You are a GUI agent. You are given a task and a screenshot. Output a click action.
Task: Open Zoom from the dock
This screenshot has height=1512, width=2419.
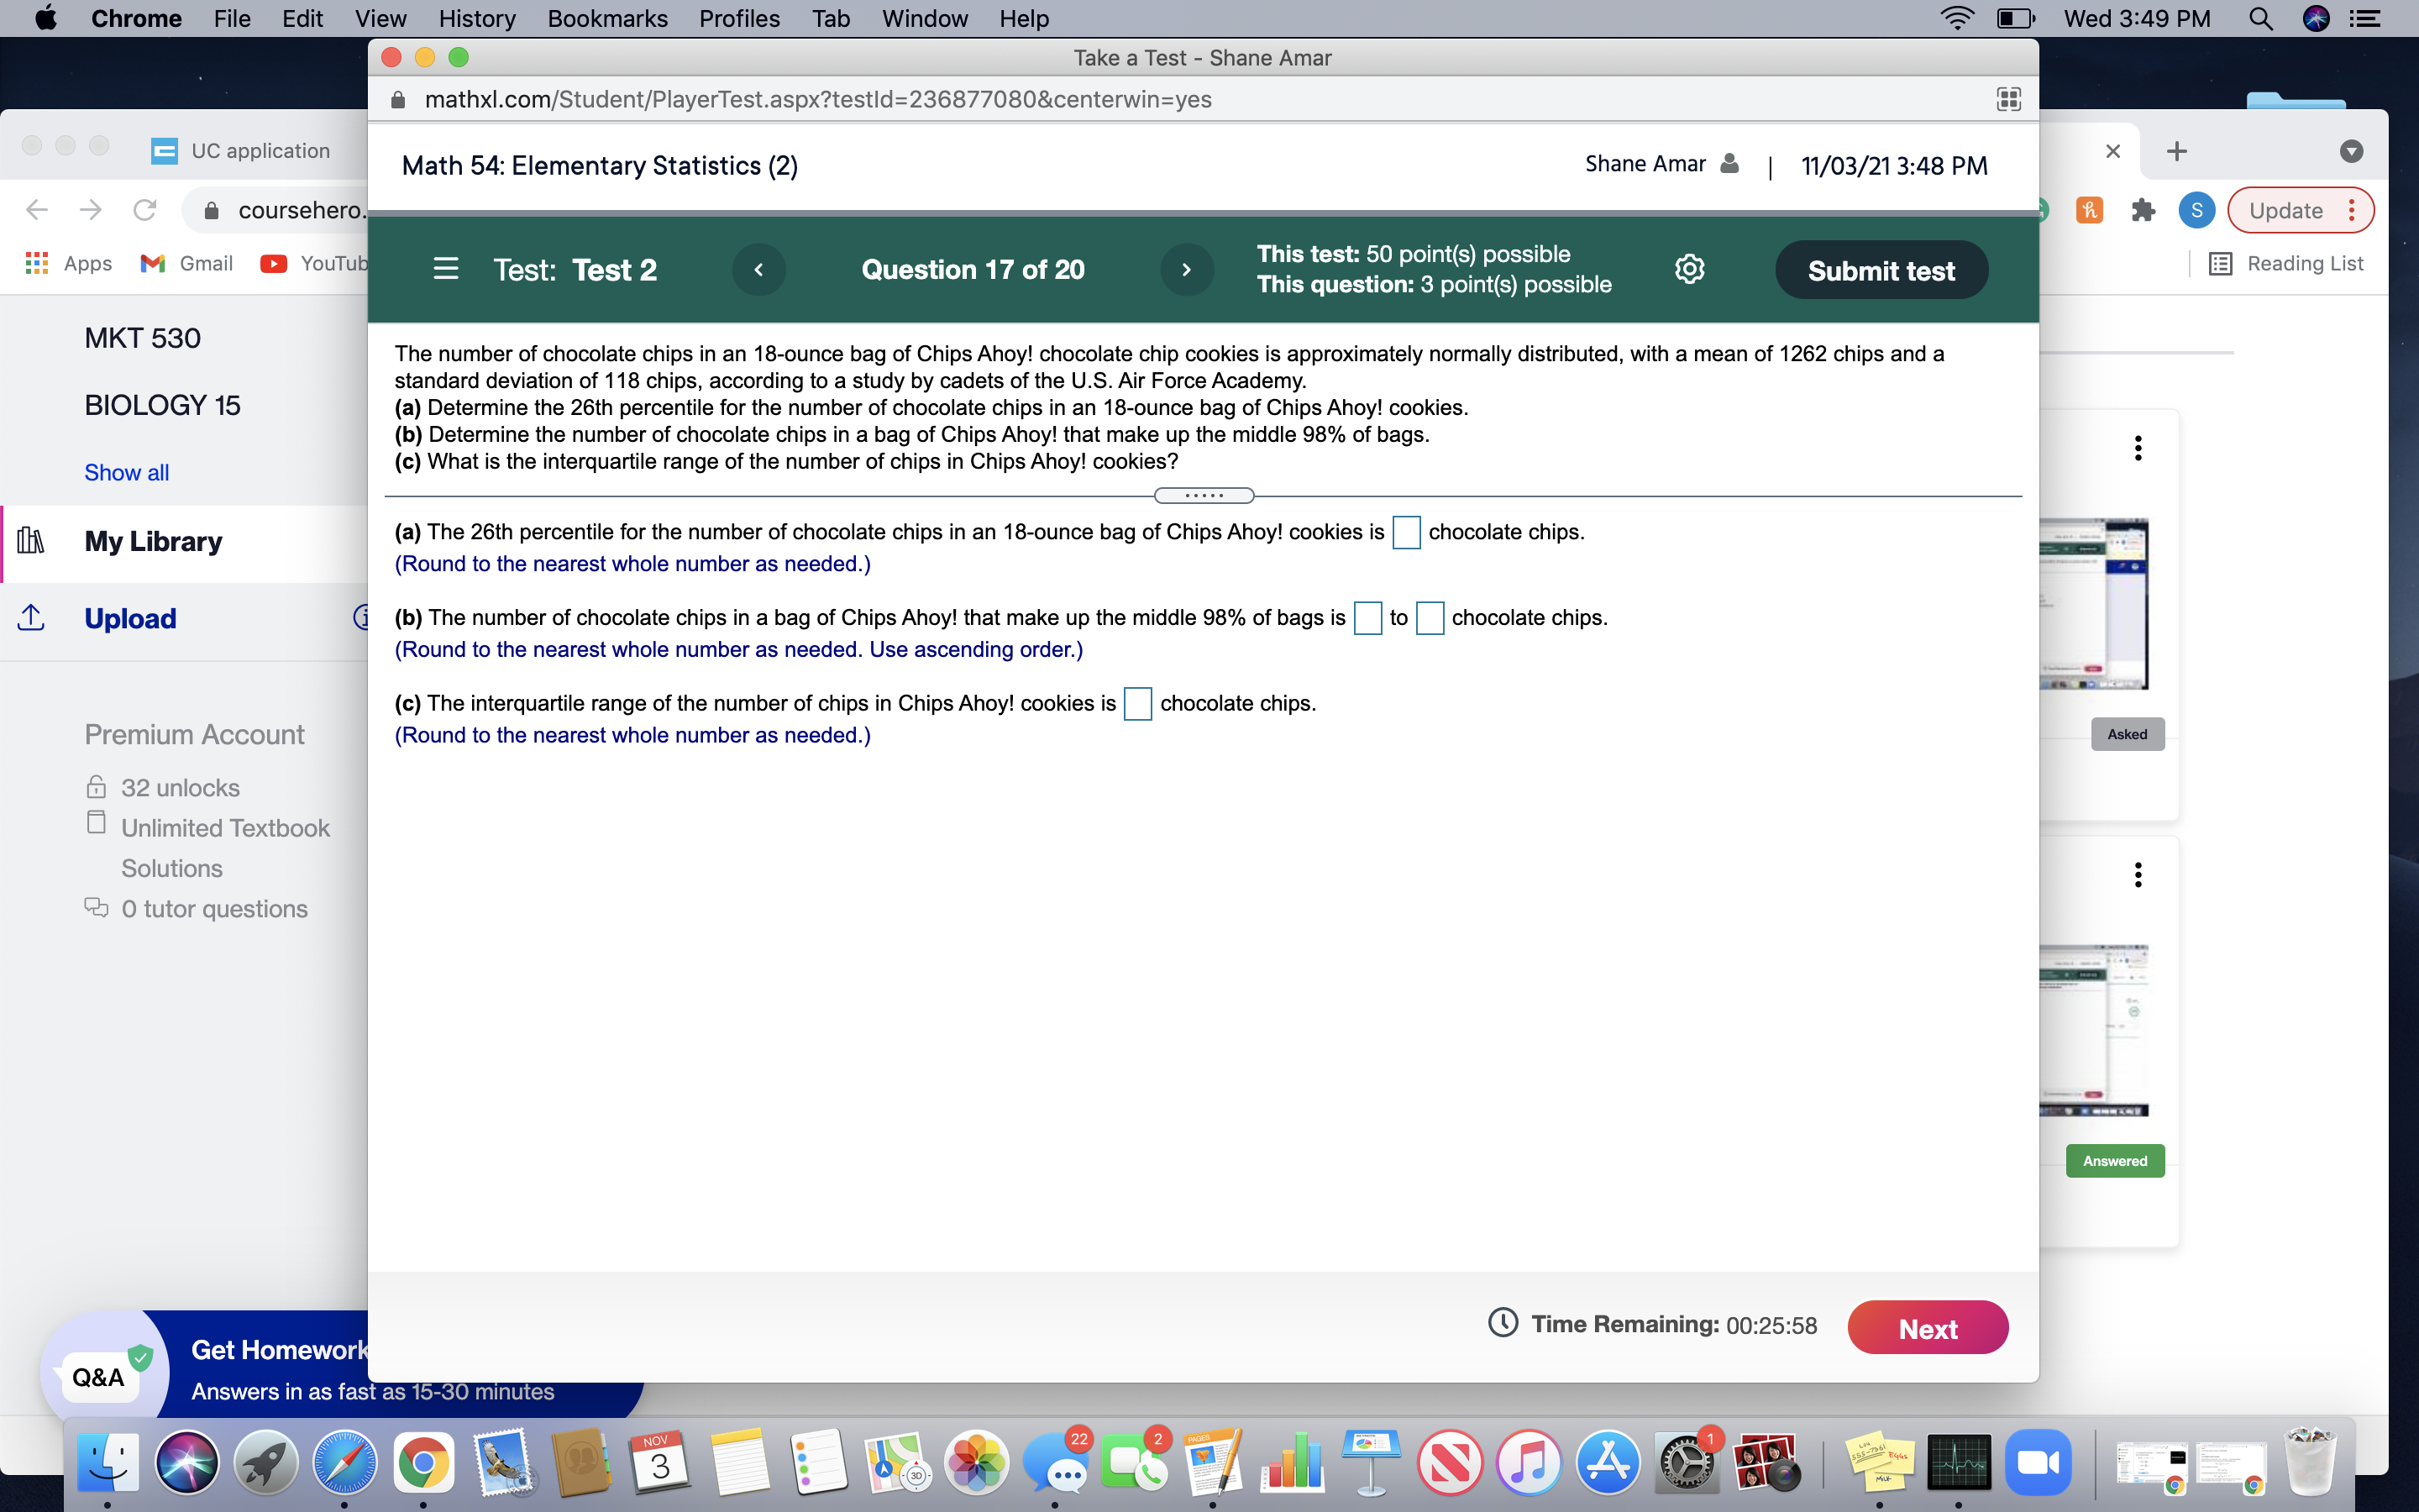2037,1463
